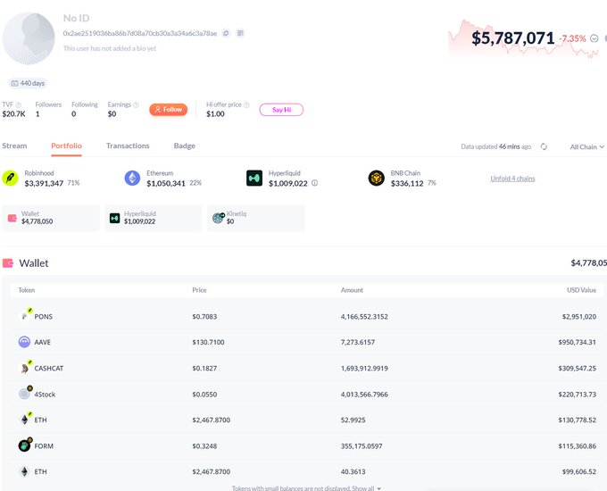Screen dimensions: 607x491
Task: Open the Stream tab
Action: pyautogui.click(x=14, y=146)
